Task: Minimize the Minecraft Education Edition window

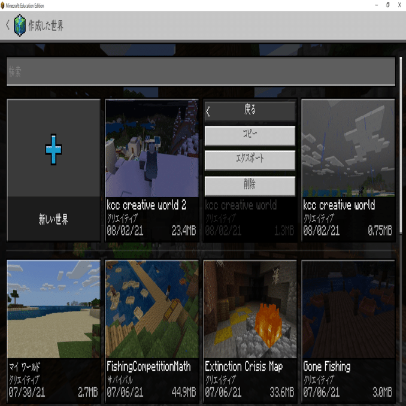Action: pyautogui.click(x=377, y=5)
